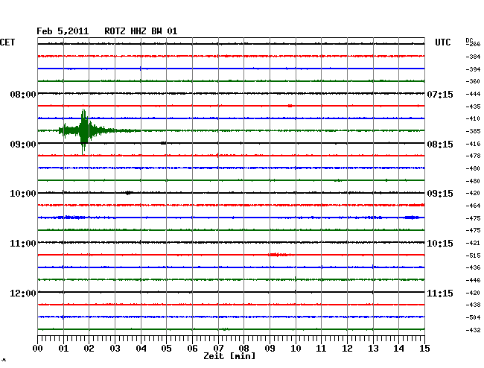
Task: Click the DC offset value '-464'
Action: 473,206
